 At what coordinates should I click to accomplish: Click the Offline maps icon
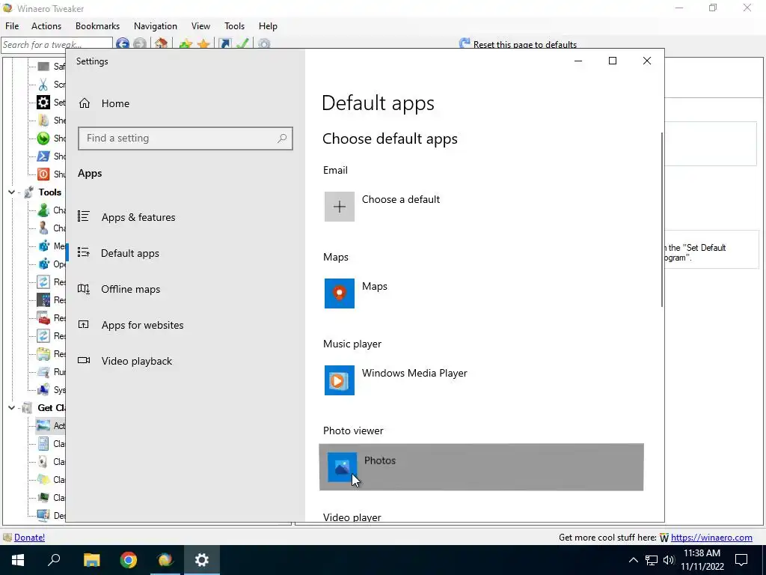click(84, 288)
